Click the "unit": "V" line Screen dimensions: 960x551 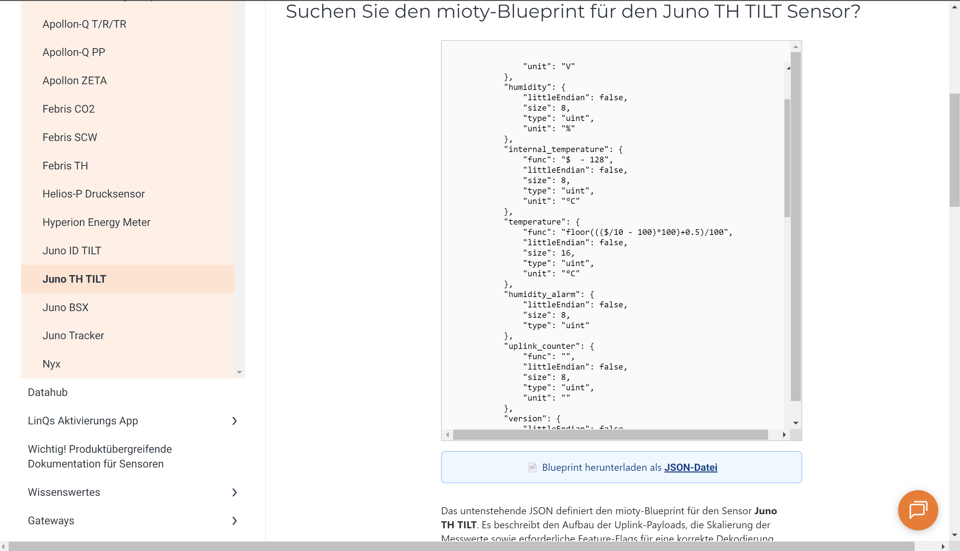[x=549, y=66]
